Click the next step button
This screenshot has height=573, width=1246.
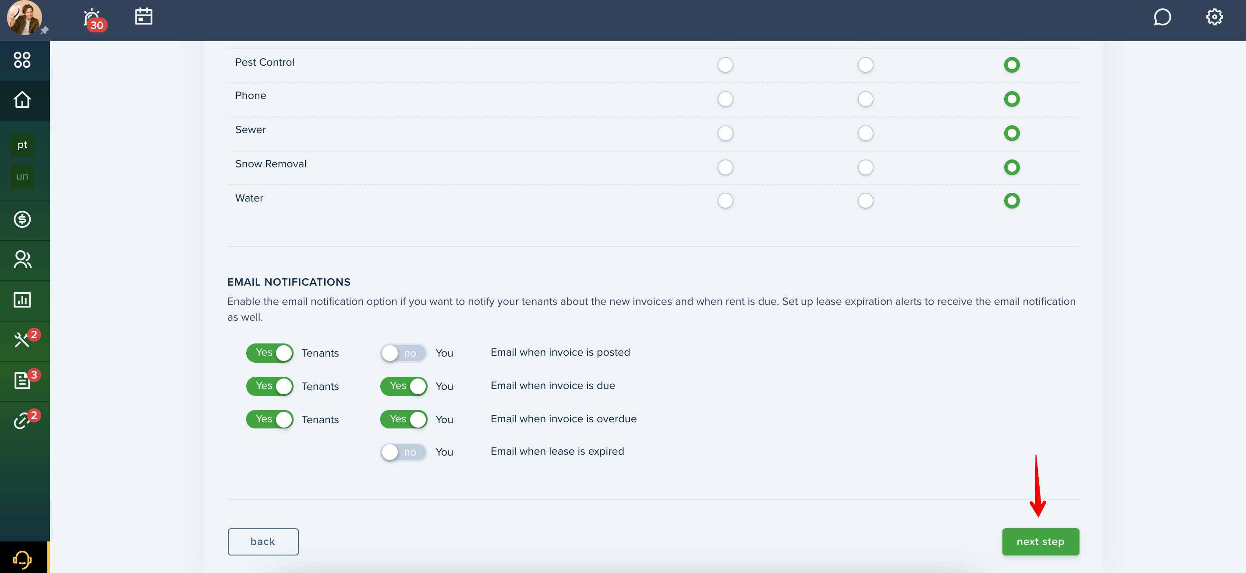tap(1040, 541)
